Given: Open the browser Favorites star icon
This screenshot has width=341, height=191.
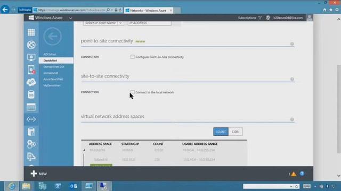Looking at the screenshot, I should (331, 10).
